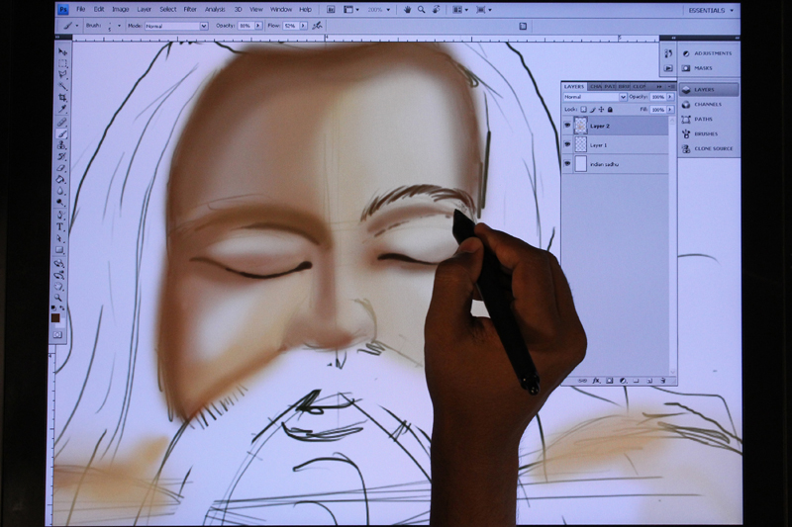Open the Adjustments panel icon

686,53
